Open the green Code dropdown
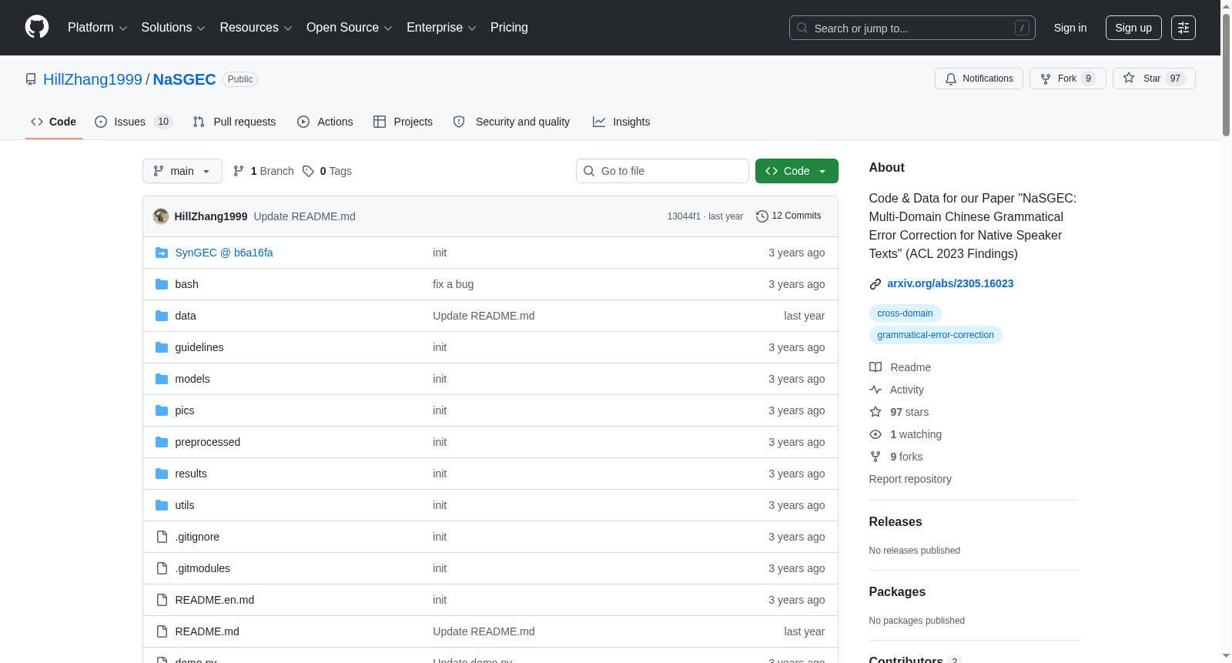Screen dimensions: 1232x663 click(797, 171)
